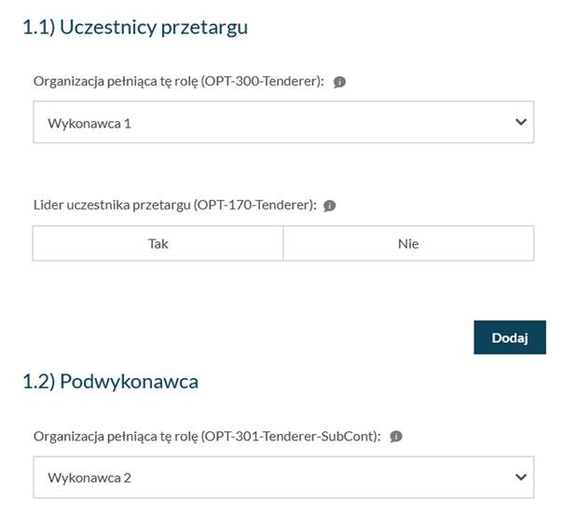Click the "1.2) Podwykonawca" heading
The image size is (564, 529).
[110, 381]
